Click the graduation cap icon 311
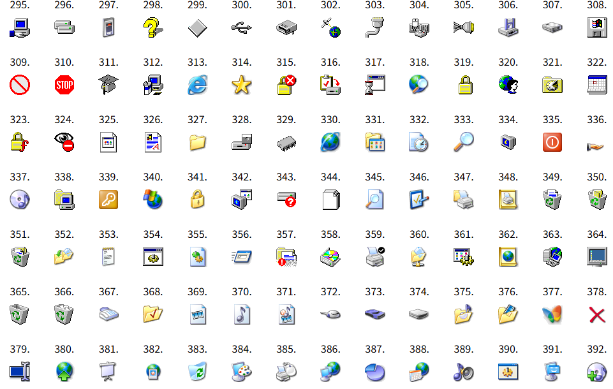This screenshot has width=613, height=389. (x=108, y=85)
